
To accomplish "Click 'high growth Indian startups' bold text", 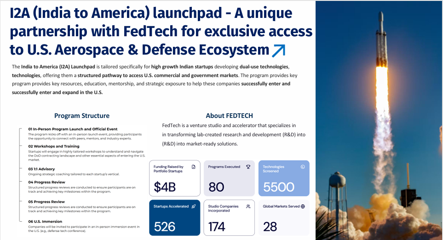I will [x=182, y=67].
